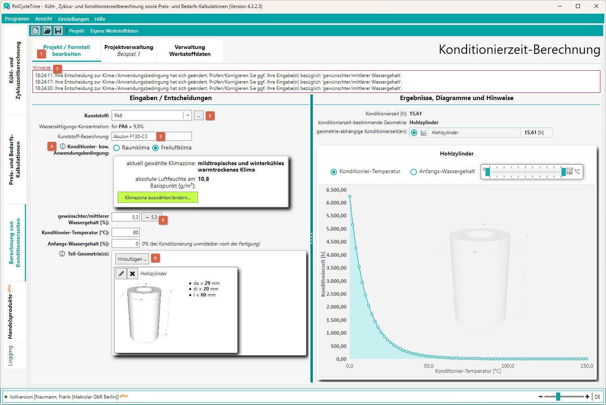Open a project with the folder icon

pos(47,31)
